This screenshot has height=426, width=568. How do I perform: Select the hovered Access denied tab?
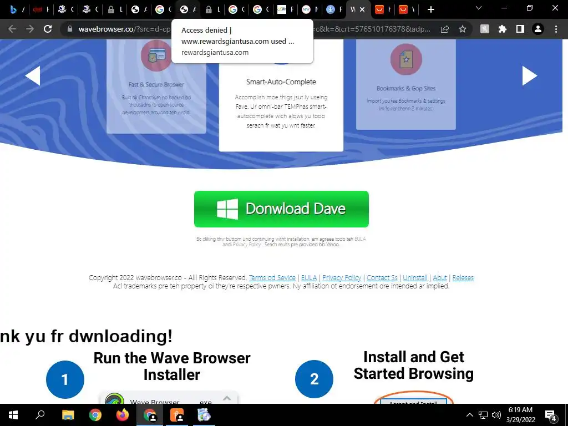[187, 10]
